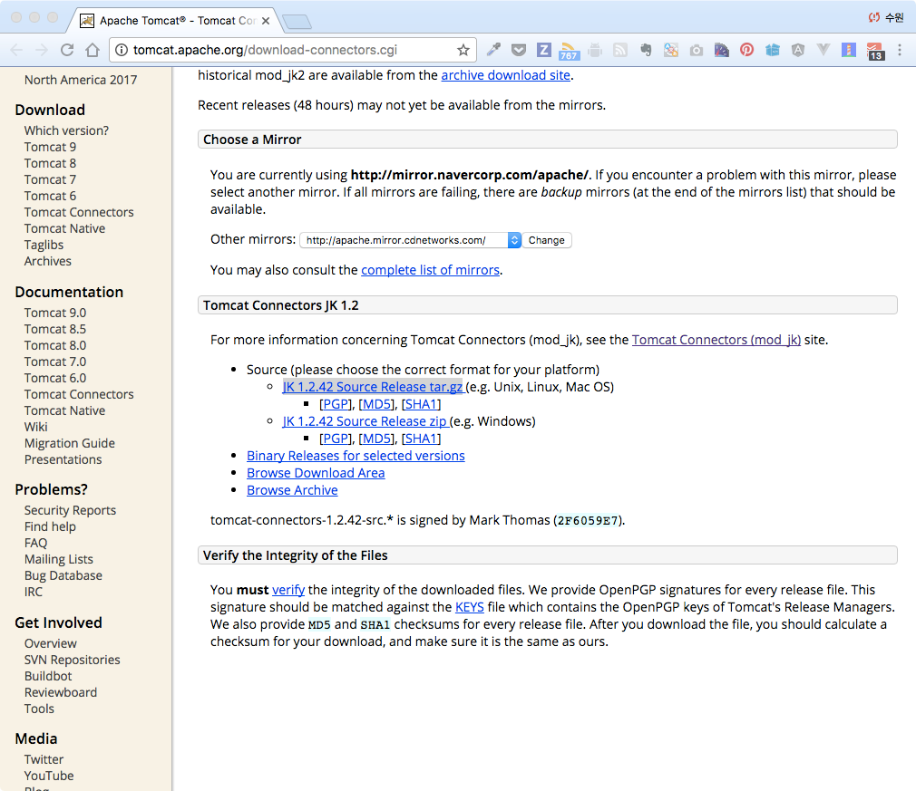Open the eyedropper color picker extension
This screenshot has width=916, height=791.
point(493,50)
